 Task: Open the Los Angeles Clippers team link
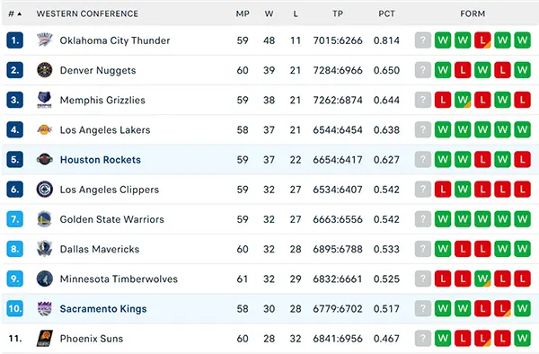(x=110, y=190)
